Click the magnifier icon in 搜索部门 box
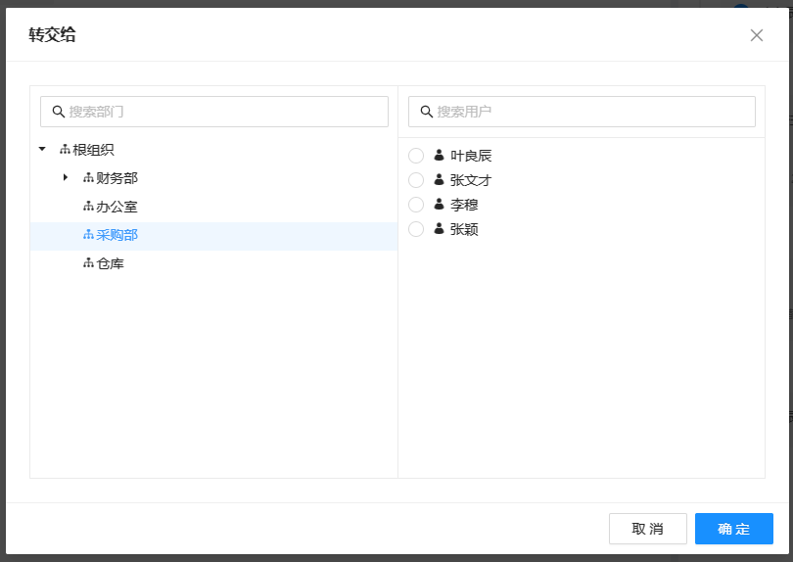The width and height of the screenshot is (793, 562). [59, 112]
